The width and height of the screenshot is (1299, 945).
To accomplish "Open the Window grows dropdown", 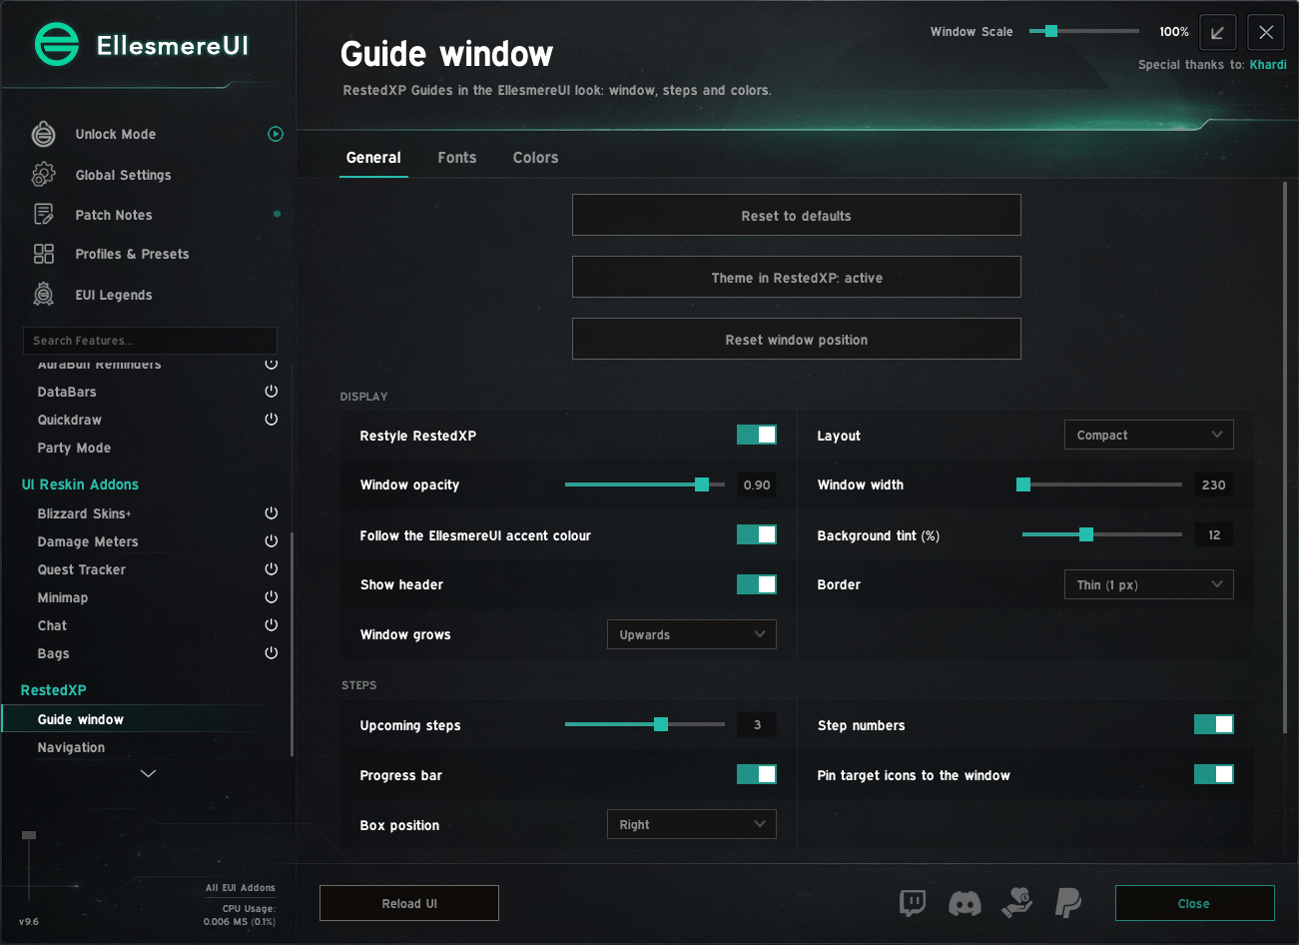I will point(692,634).
